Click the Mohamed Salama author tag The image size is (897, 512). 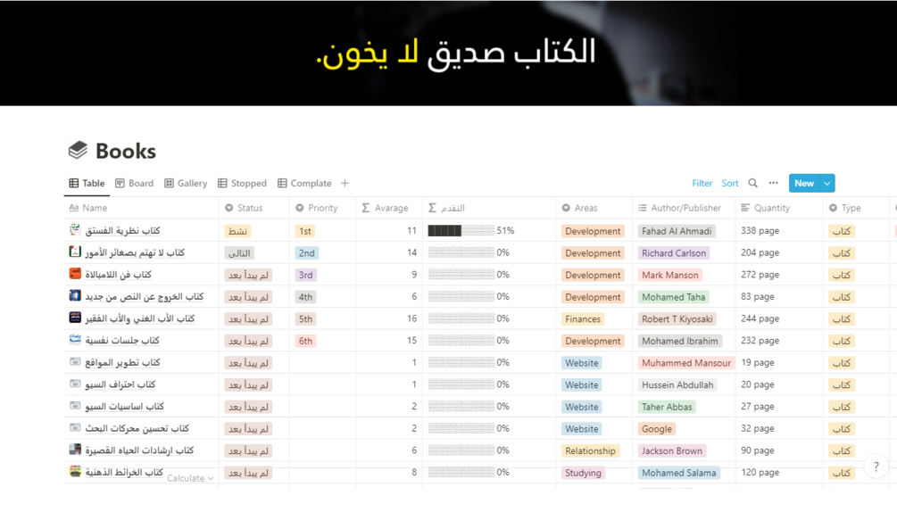pos(678,473)
